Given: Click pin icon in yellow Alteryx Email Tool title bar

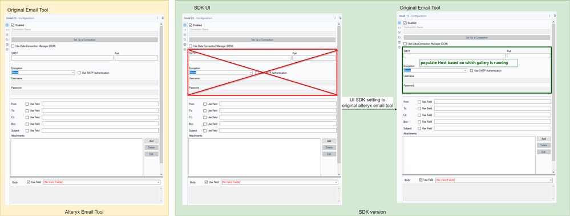Looking at the screenshot, I should (163, 18).
